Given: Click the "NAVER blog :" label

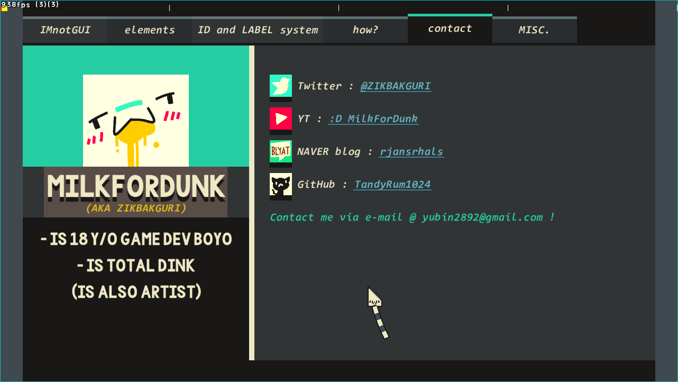Looking at the screenshot, I should (x=335, y=152).
